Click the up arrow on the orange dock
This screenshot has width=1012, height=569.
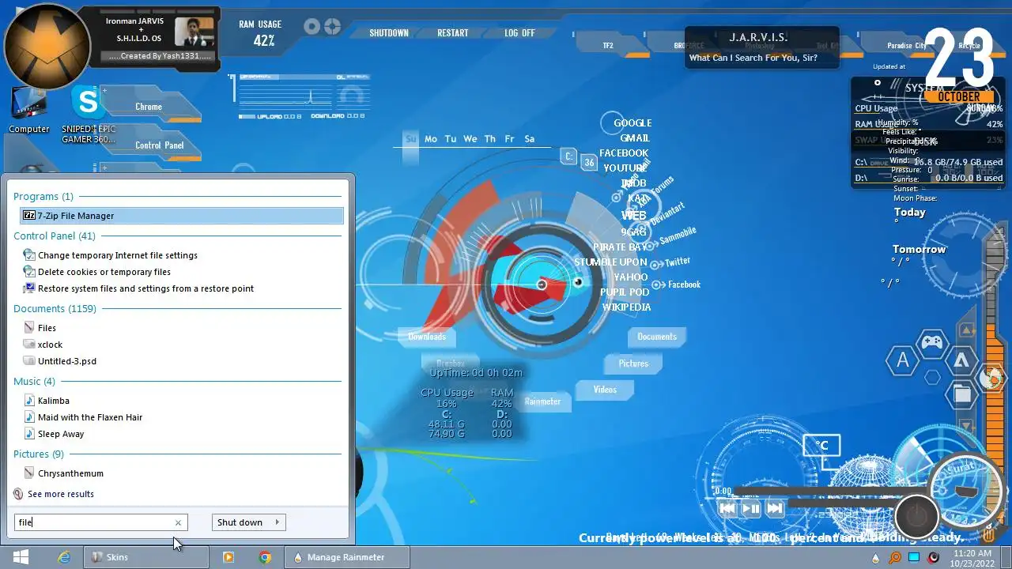[x=966, y=330]
